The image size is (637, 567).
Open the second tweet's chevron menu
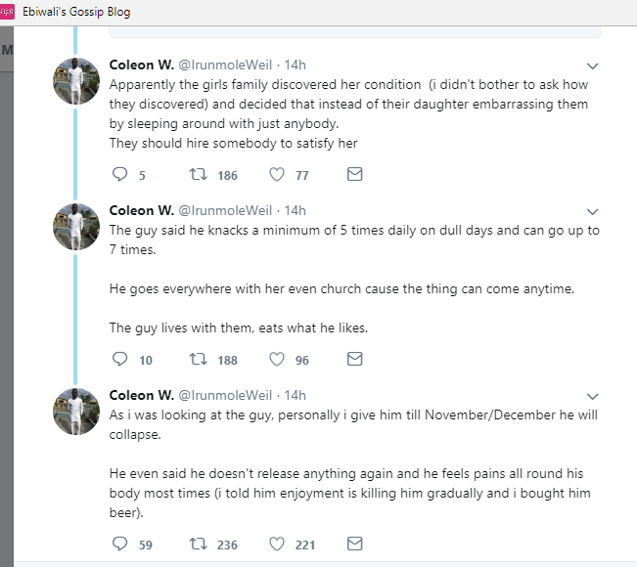(591, 211)
